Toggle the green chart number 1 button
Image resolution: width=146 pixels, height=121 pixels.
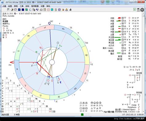point(135,10)
